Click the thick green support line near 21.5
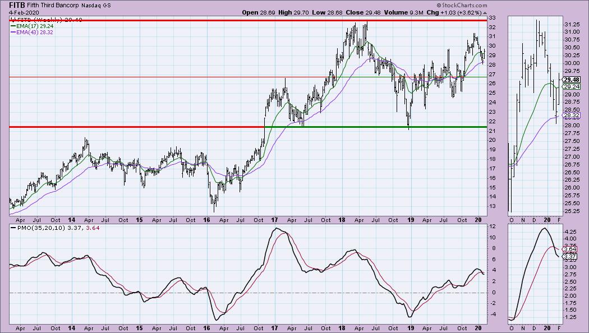This screenshot has height=333, width=589. [377, 127]
